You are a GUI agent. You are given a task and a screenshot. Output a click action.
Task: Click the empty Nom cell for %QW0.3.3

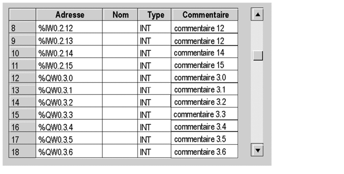120,115
